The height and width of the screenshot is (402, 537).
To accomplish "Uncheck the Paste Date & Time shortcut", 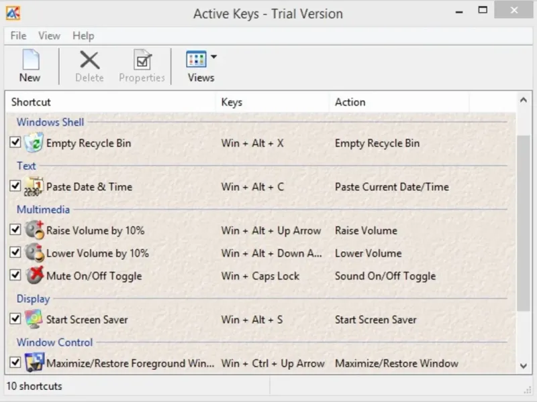I will [x=15, y=186].
